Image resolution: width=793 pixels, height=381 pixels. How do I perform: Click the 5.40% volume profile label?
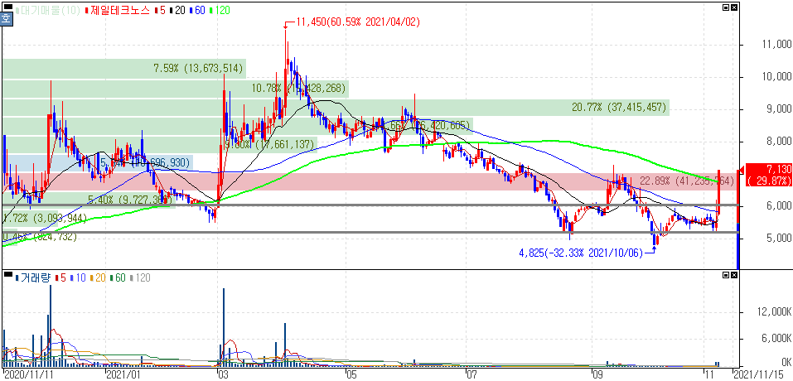(130, 200)
